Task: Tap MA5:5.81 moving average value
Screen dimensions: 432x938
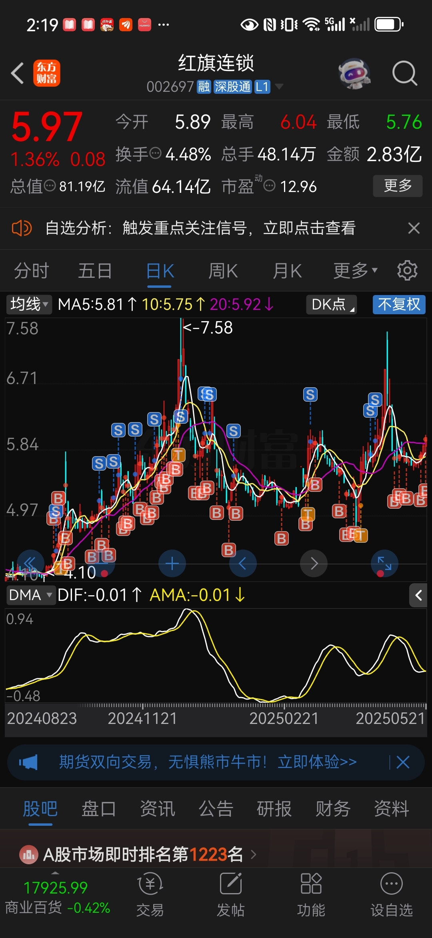Action: [x=97, y=305]
